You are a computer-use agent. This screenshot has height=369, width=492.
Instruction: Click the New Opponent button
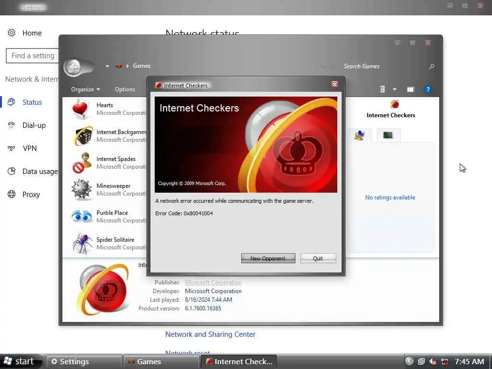[x=268, y=258]
